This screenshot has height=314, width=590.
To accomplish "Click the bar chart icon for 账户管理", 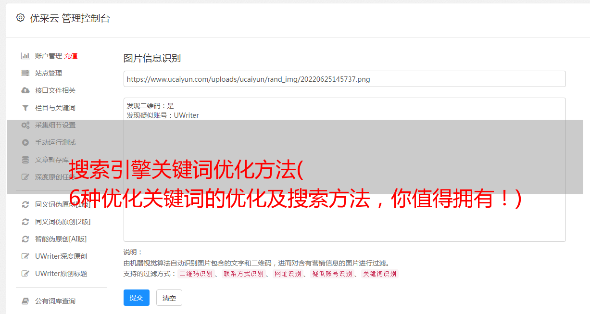I will click(x=25, y=56).
